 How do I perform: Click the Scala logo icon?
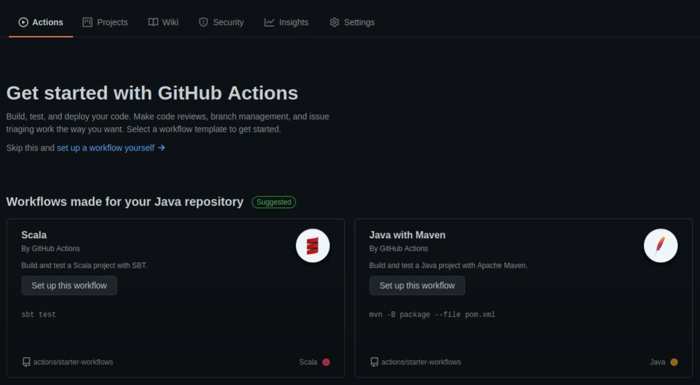pos(313,246)
